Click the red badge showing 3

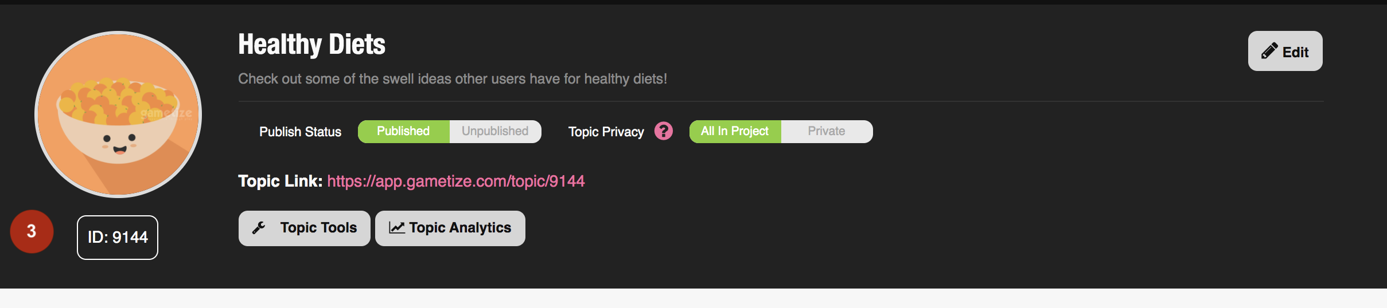[x=32, y=231]
